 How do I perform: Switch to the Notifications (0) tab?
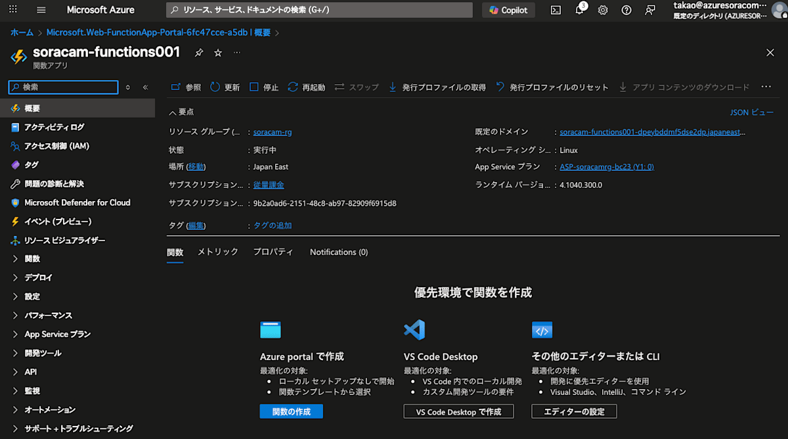(x=339, y=252)
